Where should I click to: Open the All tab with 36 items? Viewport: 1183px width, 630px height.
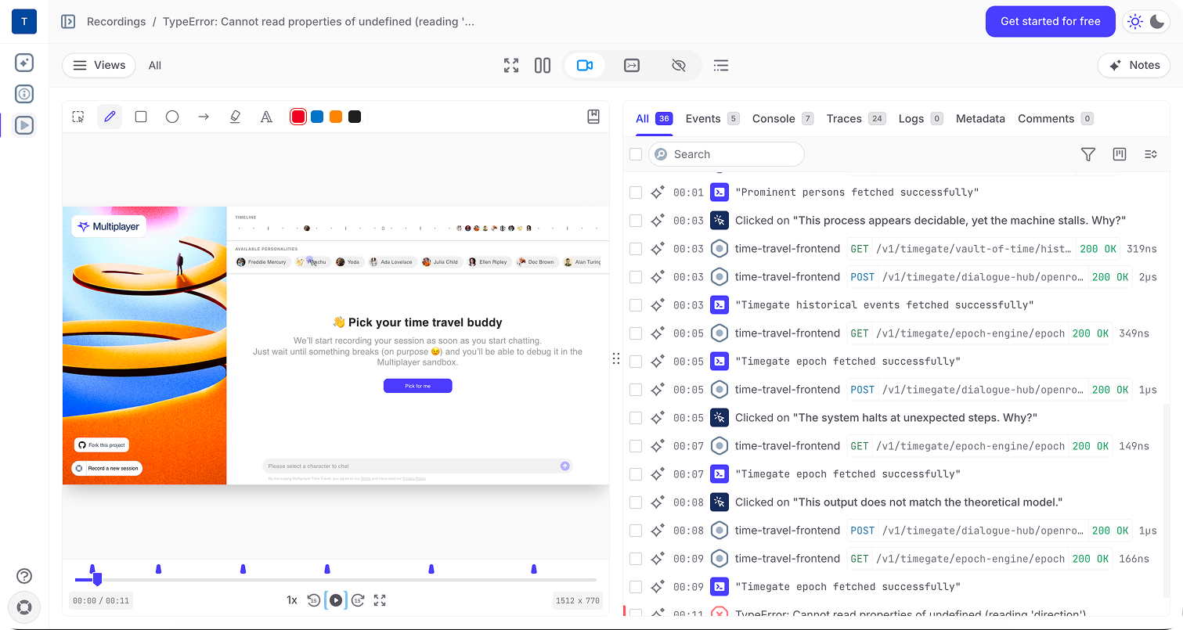tap(654, 119)
